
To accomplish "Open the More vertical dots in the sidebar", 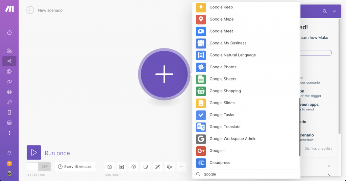I will pos(9,133).
